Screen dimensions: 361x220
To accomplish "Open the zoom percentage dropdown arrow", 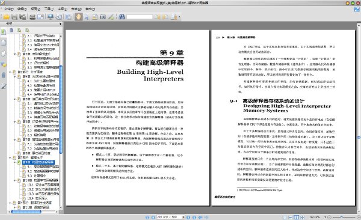I will (x=325, y=217).
